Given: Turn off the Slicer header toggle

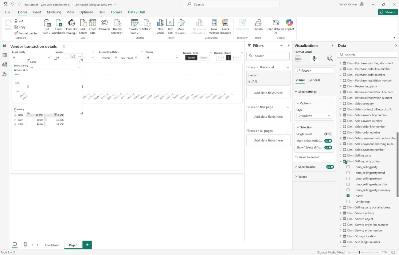Looking at the screenshot, I should click(330, 167).
